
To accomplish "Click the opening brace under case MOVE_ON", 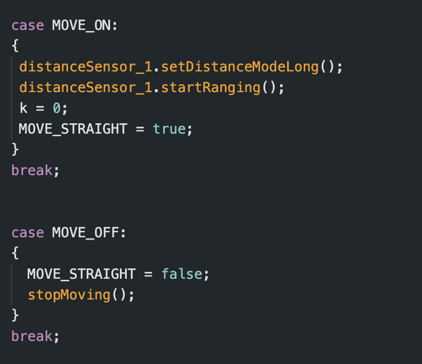I will [x=15, y=45].
